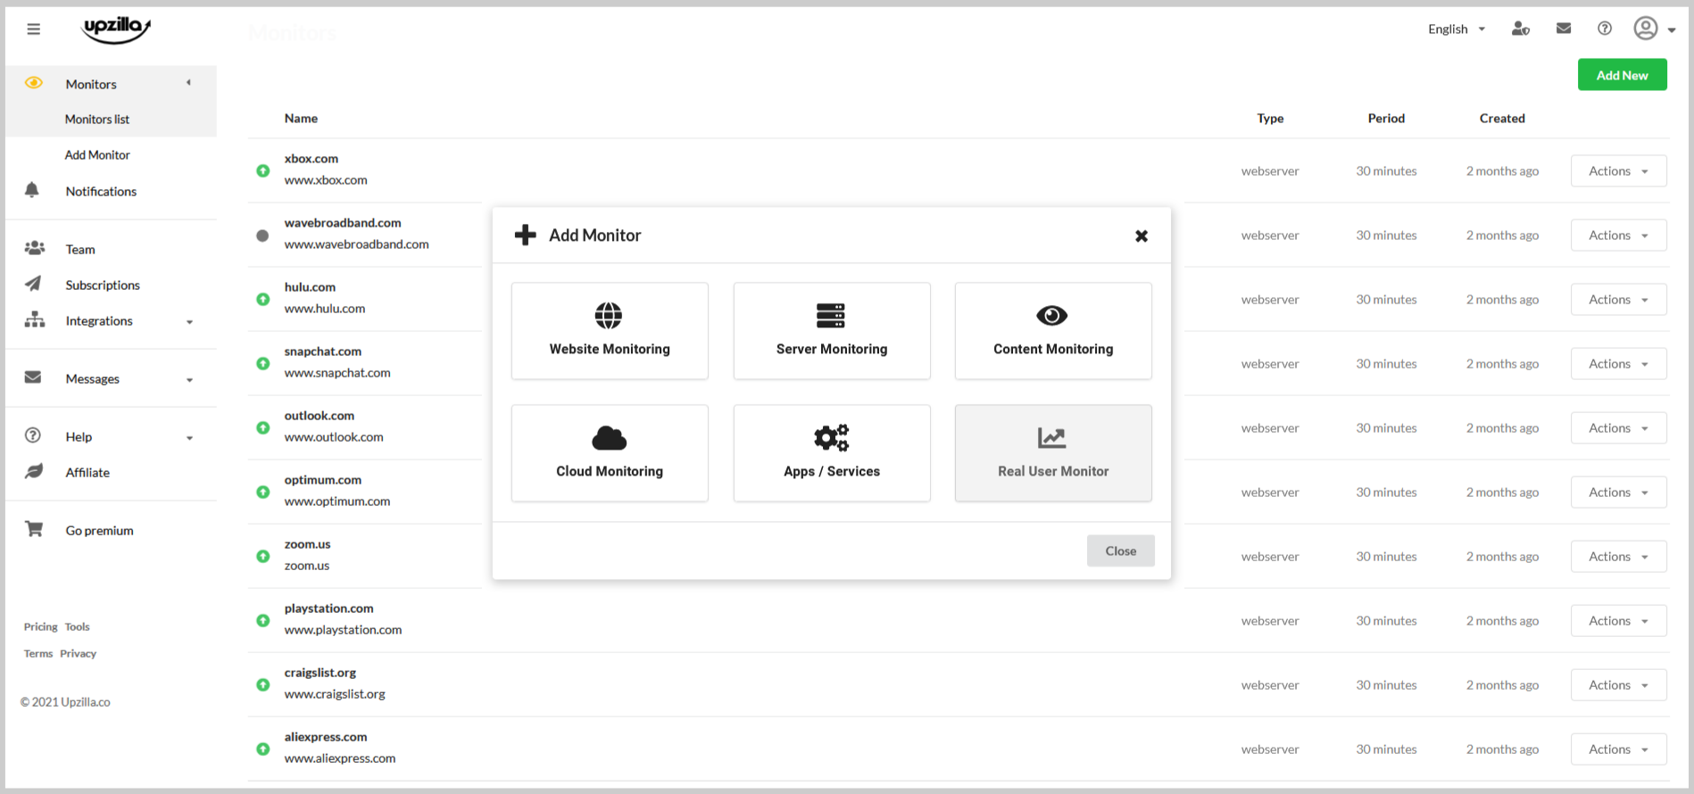Click the Help question mark icon in sidebar
1694x794 pixels.
[x=33, y=435]
